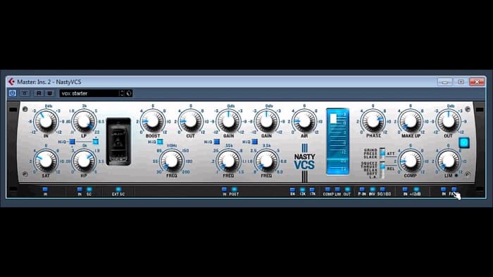Enable Read automation R button
This screenshot has width=493, height=277.
coord(39,93)
